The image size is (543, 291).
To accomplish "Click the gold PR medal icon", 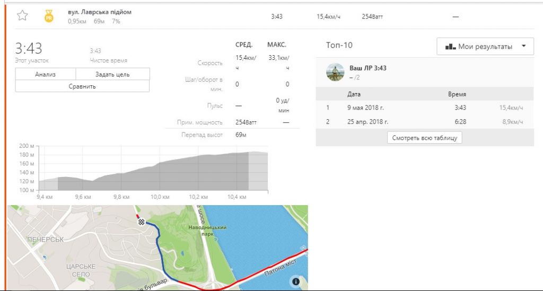I will point(48,16).
